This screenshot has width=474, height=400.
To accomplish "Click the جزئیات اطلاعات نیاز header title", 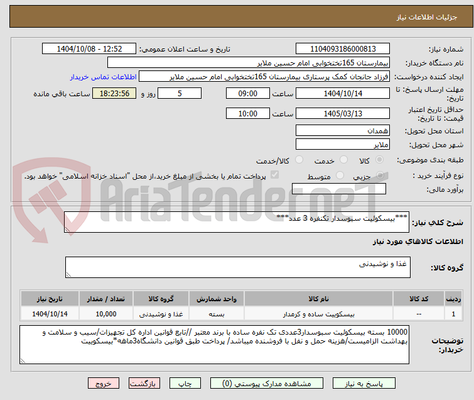I will point(427,17).
